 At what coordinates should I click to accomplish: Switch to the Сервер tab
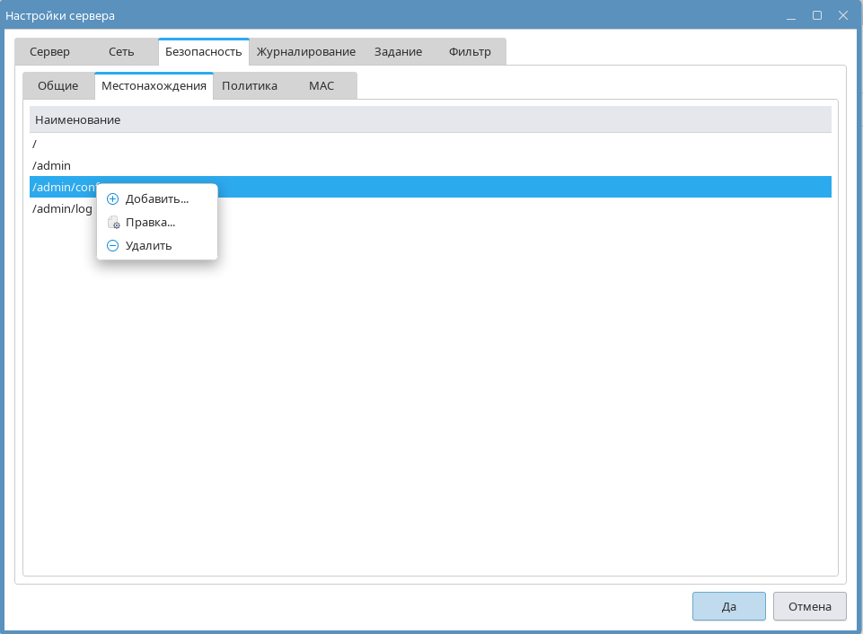(49, 52)
